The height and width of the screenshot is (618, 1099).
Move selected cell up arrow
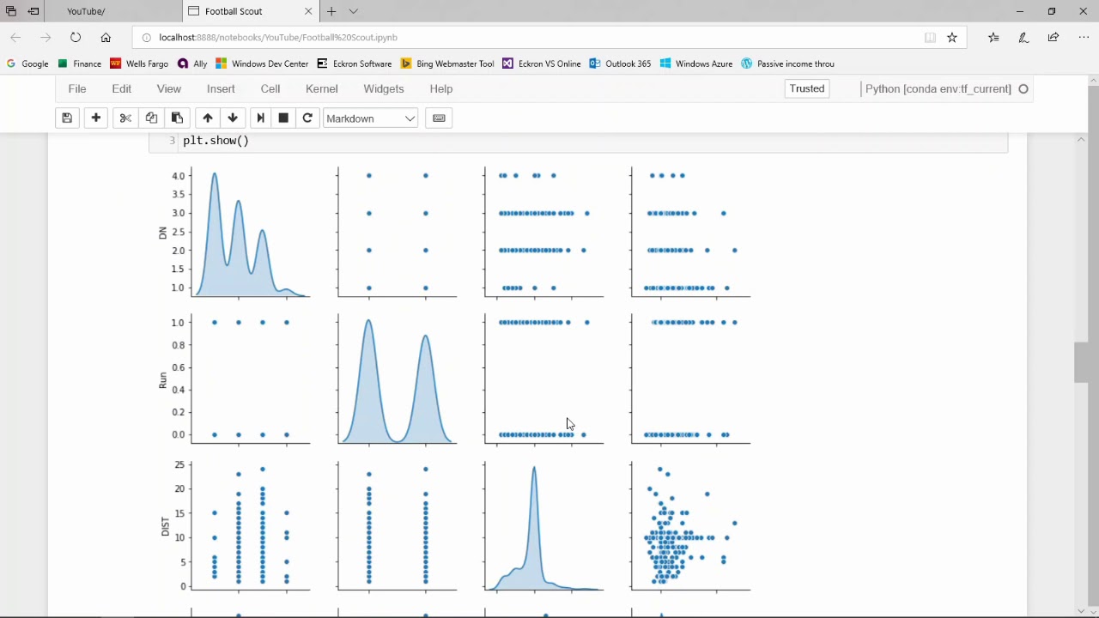(x=208, y=118)
